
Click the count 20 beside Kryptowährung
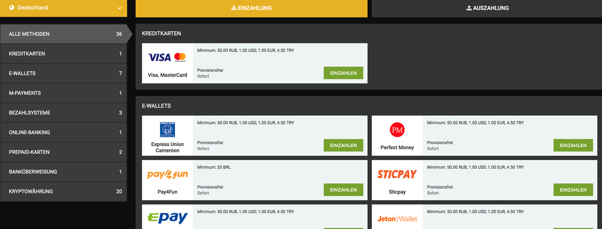coord(119,191)
